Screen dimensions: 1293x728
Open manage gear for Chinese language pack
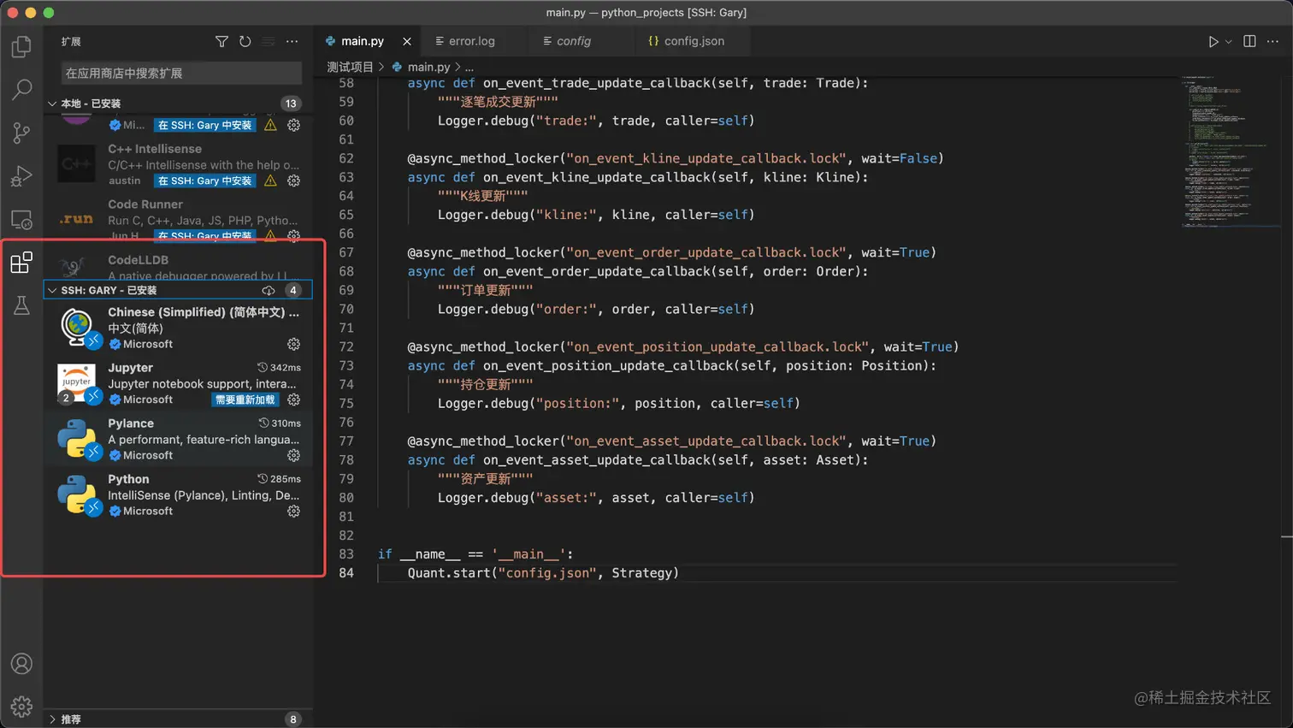tap(293, 344)
